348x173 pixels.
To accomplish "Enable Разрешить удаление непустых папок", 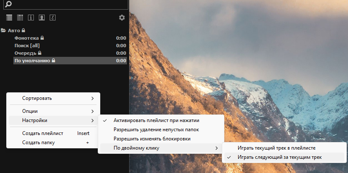I will pos(161,130).
